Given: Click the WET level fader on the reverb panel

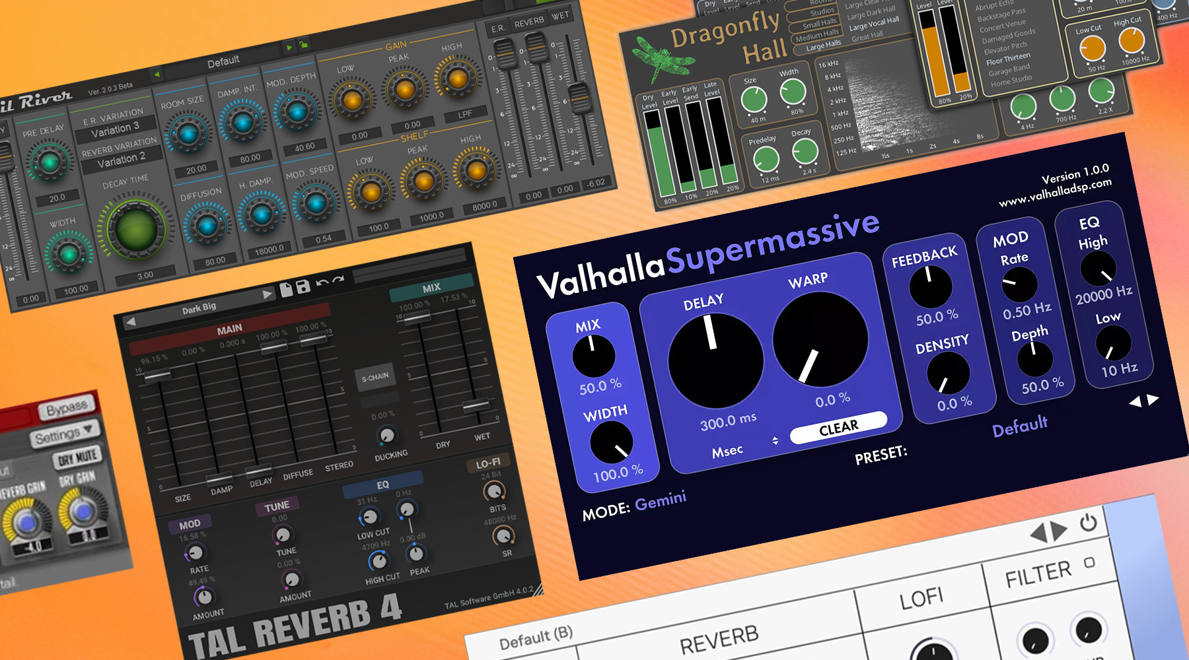Looking at the screenshot, I should tap(579, 96).
